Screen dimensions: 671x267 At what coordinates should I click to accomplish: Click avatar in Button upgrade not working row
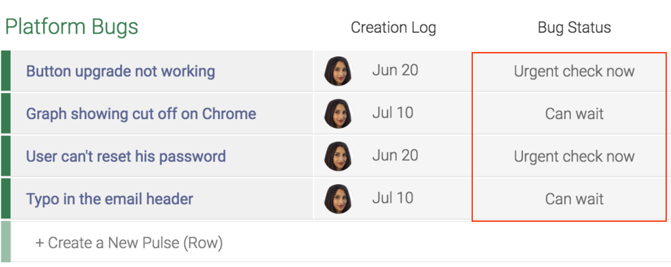tap(338, 71)
